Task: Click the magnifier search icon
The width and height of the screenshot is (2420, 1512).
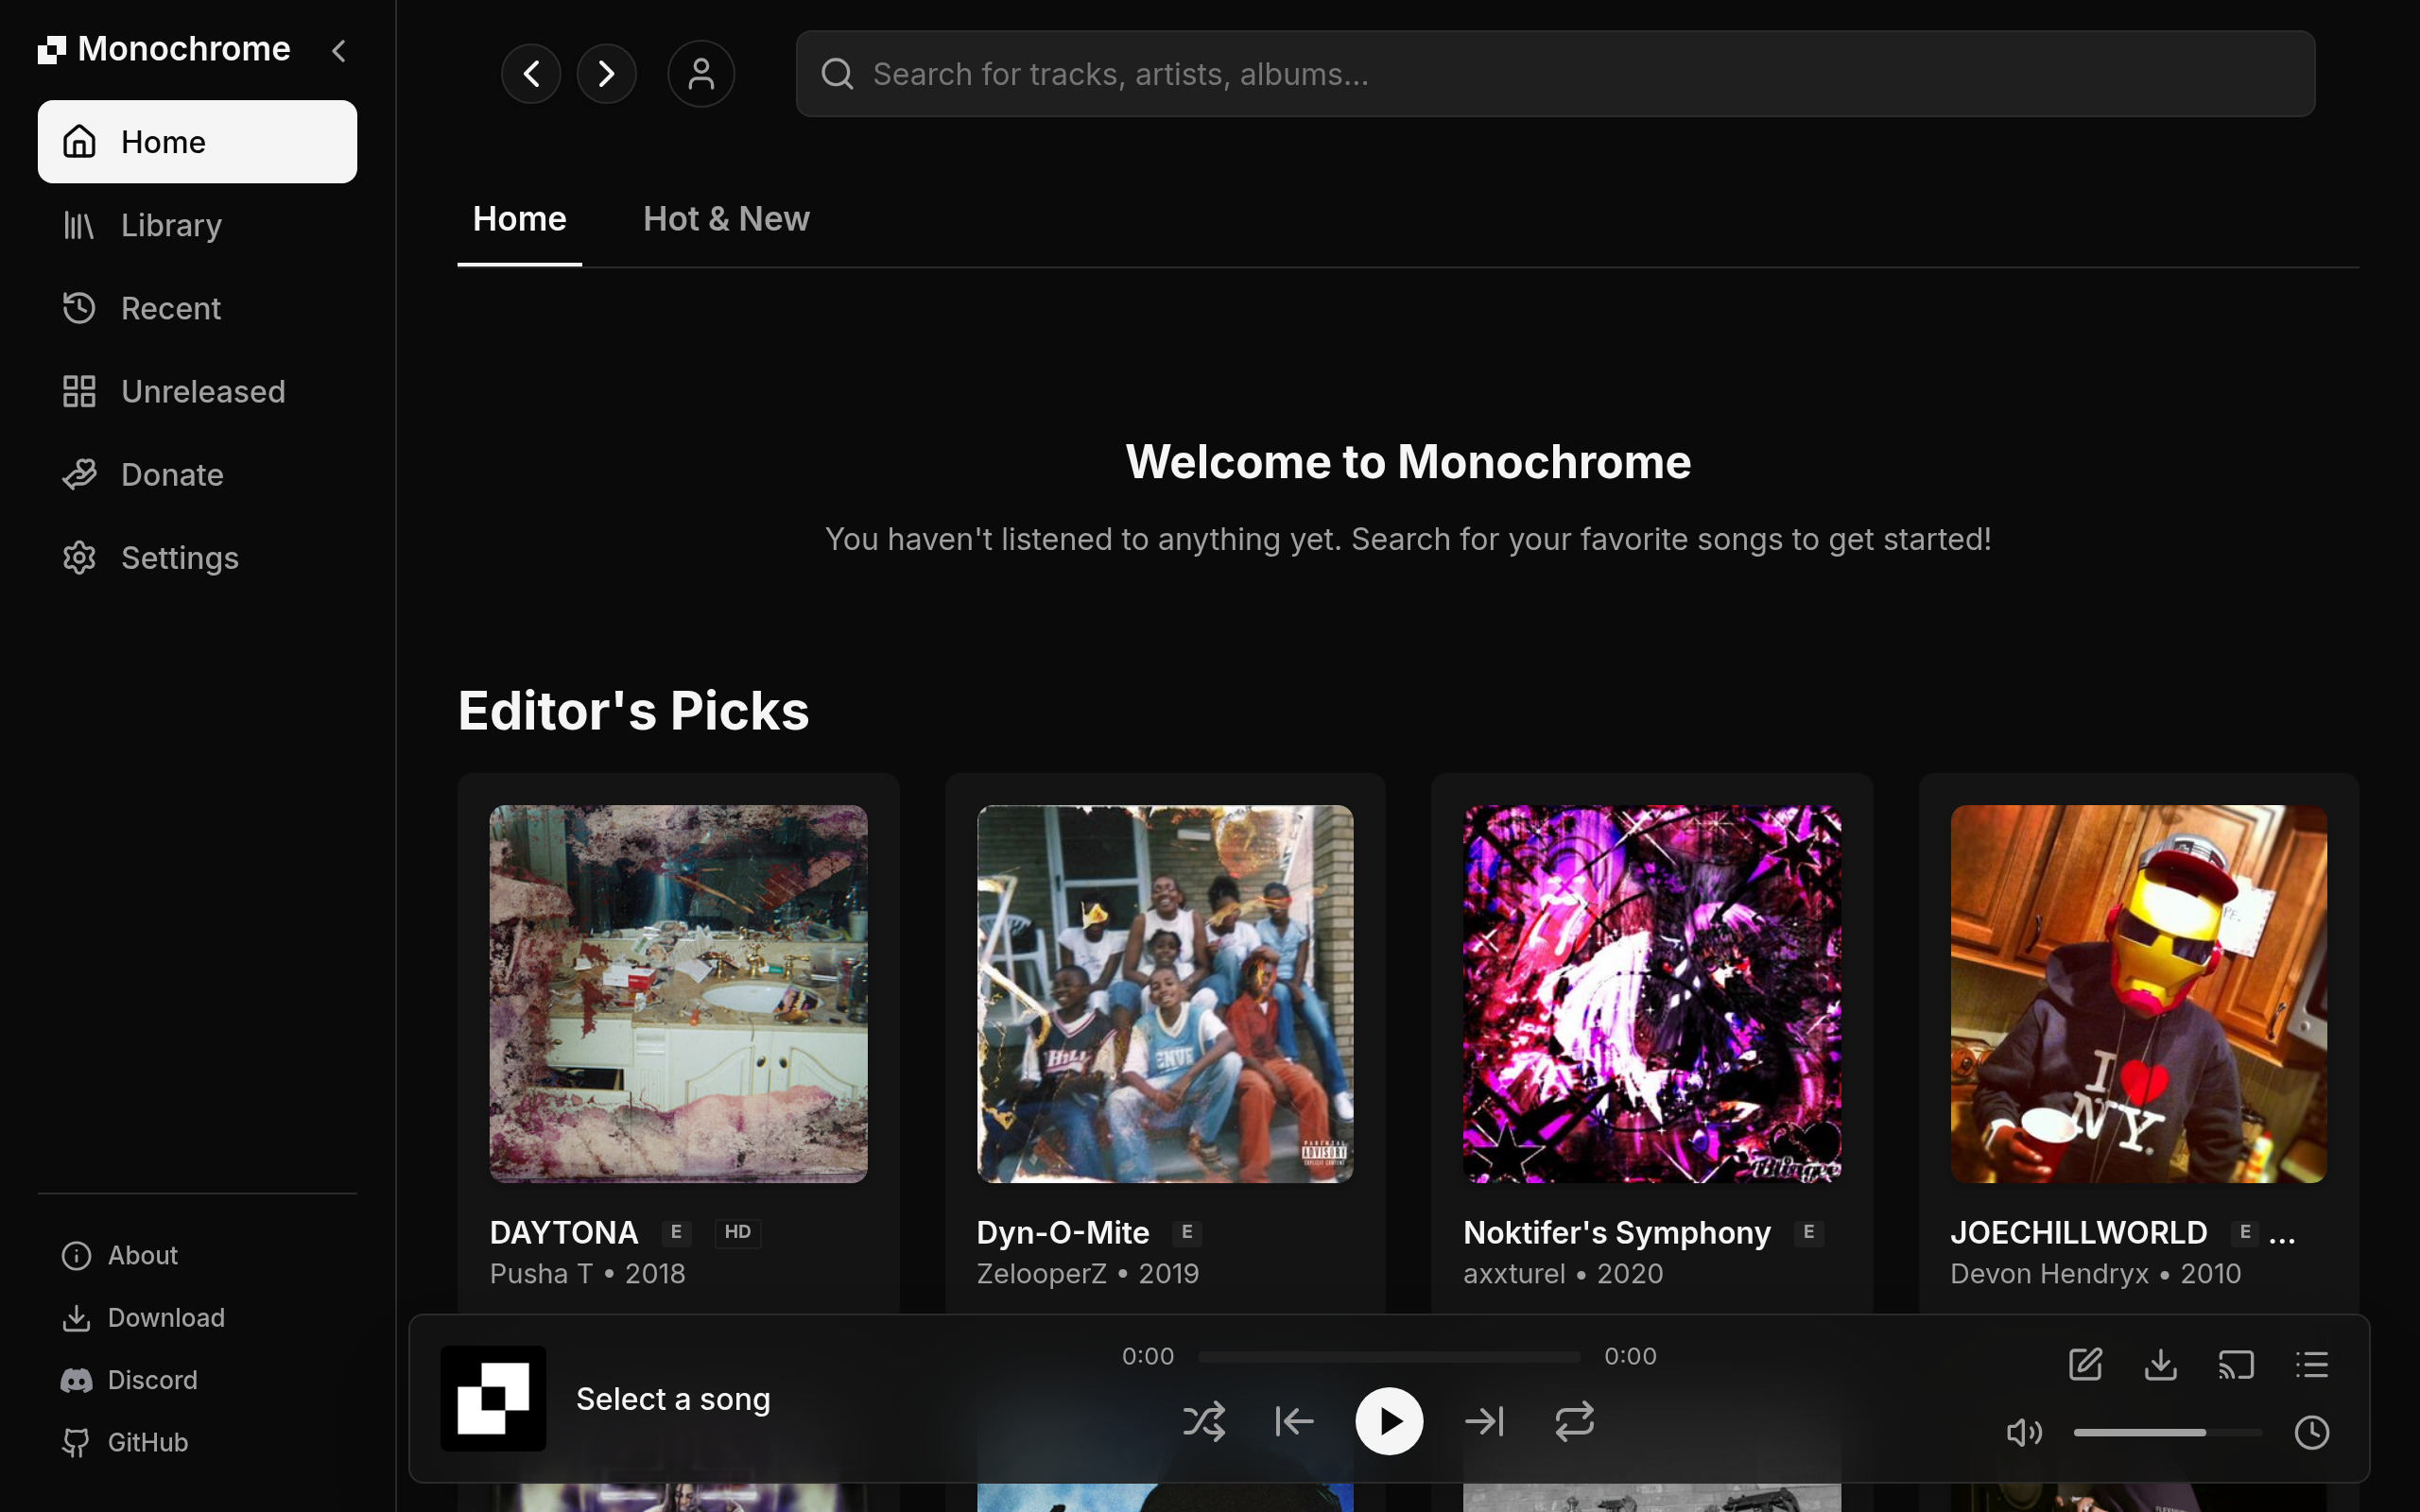Action: (837, 73)
